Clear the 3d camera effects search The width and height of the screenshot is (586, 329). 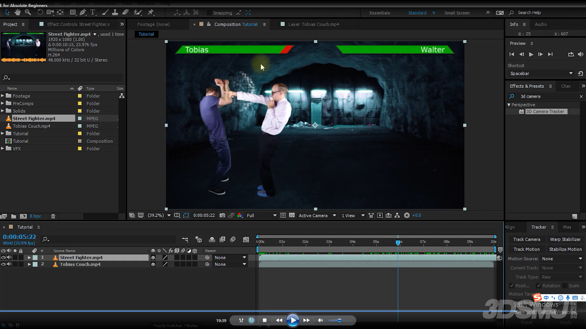click(581, 96)
